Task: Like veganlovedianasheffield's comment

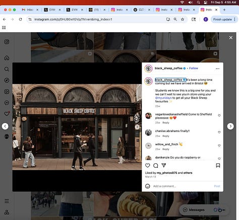Action: [x=219, y=116]
